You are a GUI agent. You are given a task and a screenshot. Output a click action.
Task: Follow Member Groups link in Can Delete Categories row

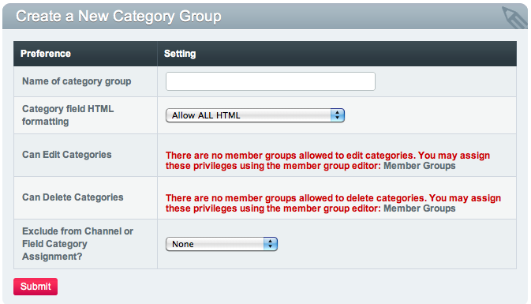pyautogui.click(x=419, y=208)
